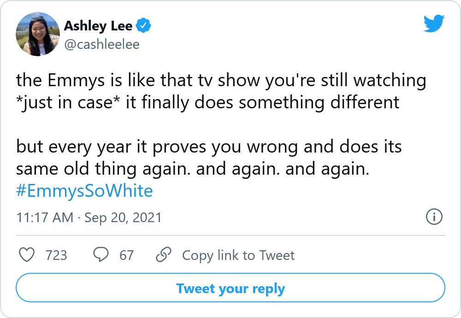Like the tweet with the heart icon
This screenshot has width=461, height=318.
coord(28,255)
